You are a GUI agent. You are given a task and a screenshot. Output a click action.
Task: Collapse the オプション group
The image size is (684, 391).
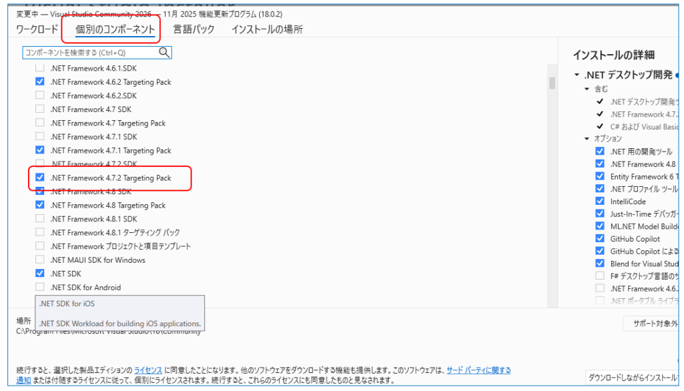click(x=587, y=139)
